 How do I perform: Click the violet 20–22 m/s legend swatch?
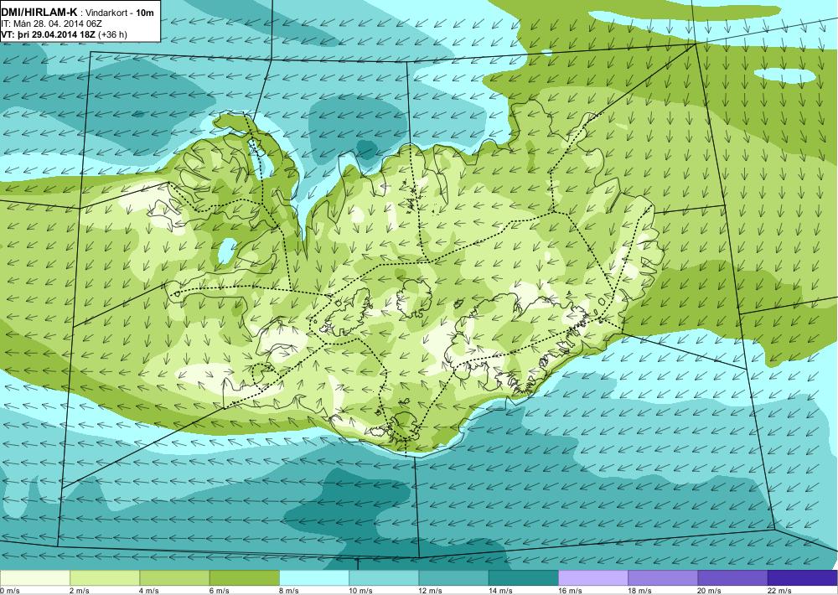(732, 577)
